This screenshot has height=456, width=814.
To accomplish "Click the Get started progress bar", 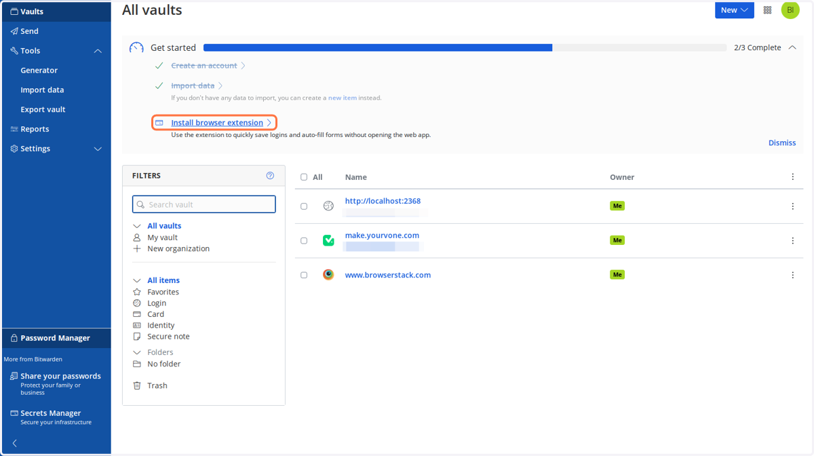I will [x=465, y=47].
